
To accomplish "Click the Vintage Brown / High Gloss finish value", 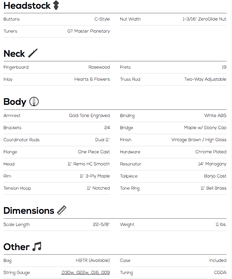I will coord(199,140).
